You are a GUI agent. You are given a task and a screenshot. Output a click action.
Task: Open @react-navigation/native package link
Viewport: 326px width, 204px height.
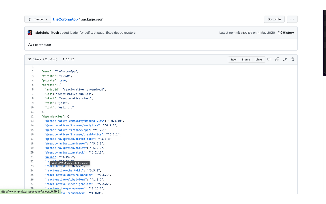66,148
